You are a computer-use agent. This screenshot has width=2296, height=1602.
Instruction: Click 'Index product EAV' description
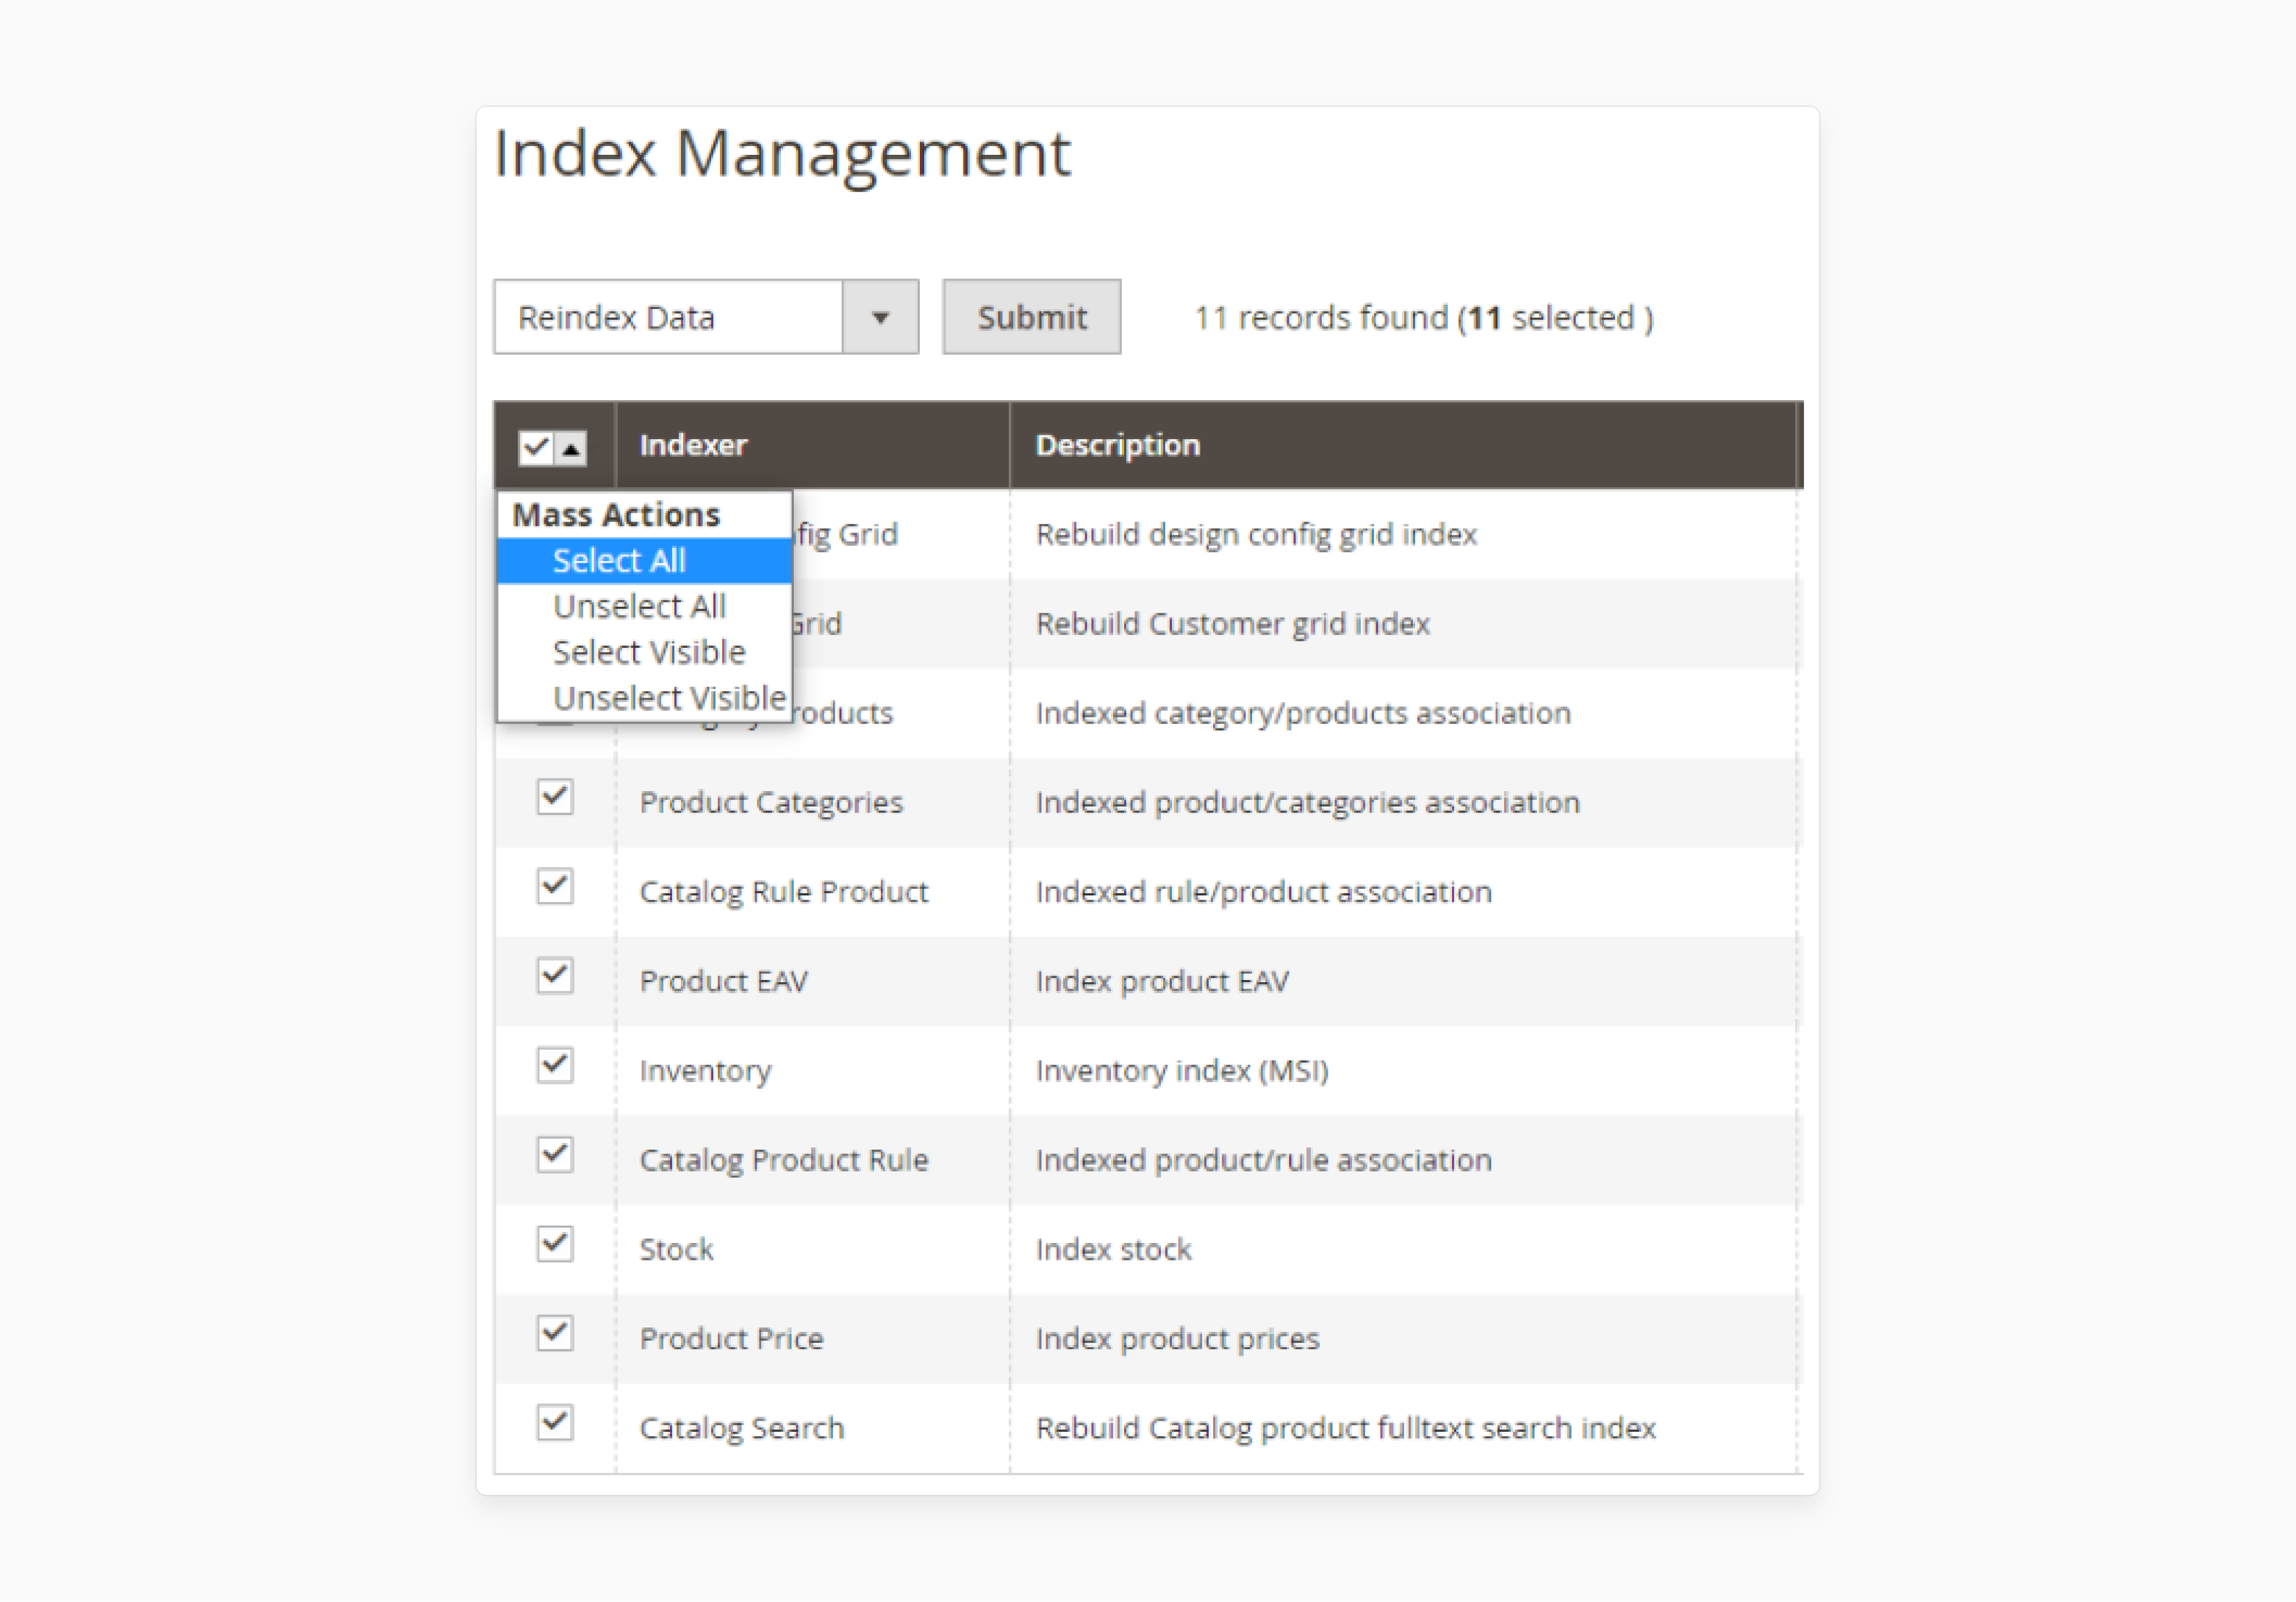[1162, 981]
